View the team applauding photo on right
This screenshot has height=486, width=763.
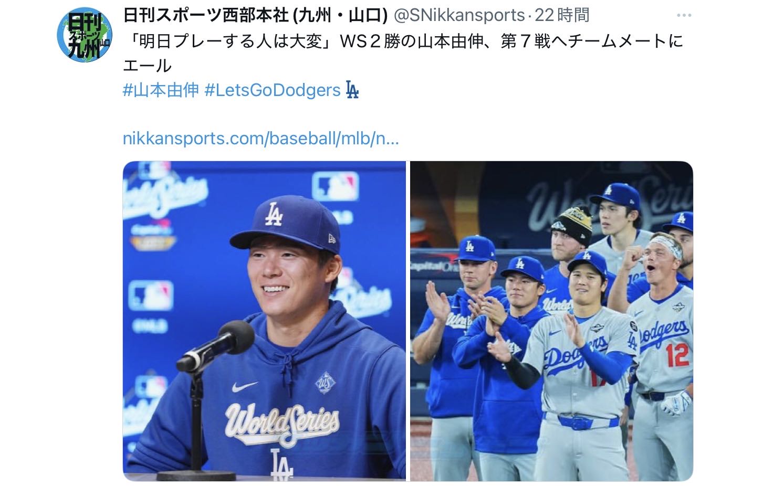point(551,321)
